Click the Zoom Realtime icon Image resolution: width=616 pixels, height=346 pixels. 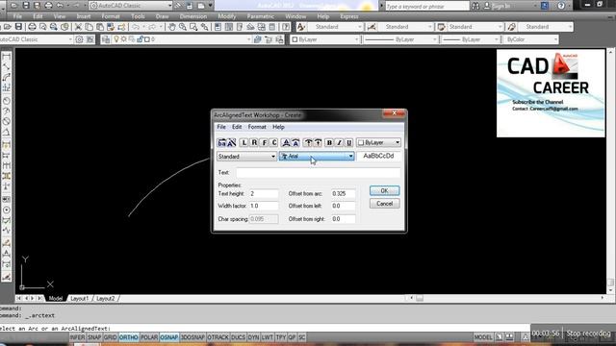click(183, 27)
